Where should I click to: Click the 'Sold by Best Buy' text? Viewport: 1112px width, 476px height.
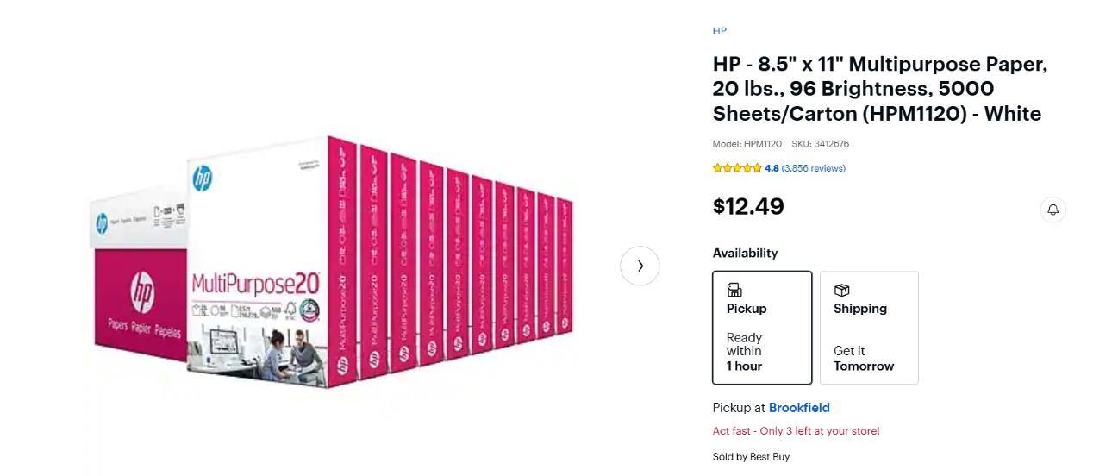click(751, 457)
